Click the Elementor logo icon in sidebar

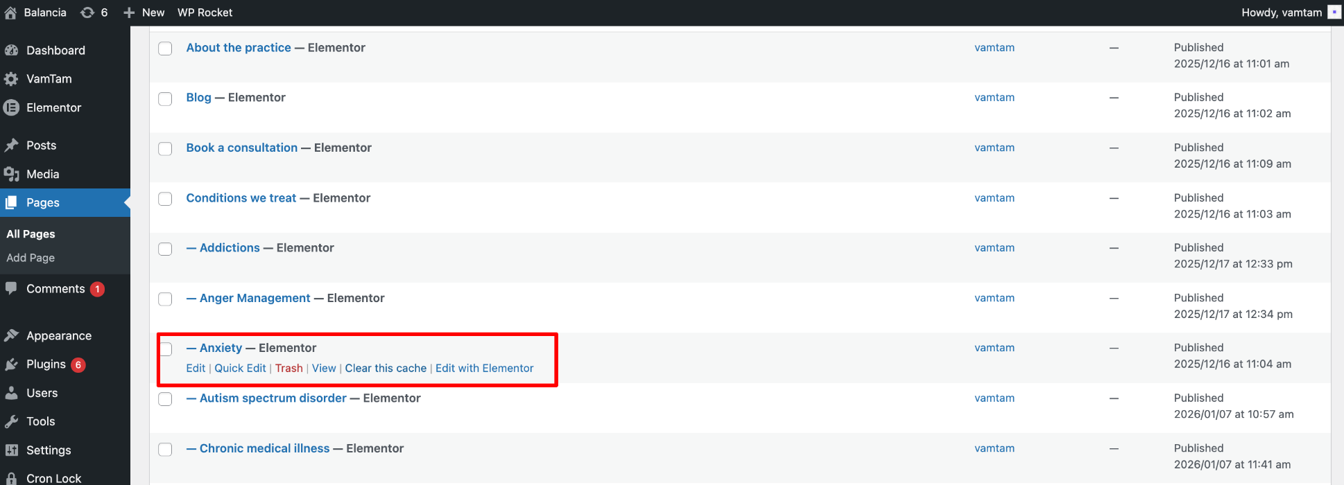(11, 107)
